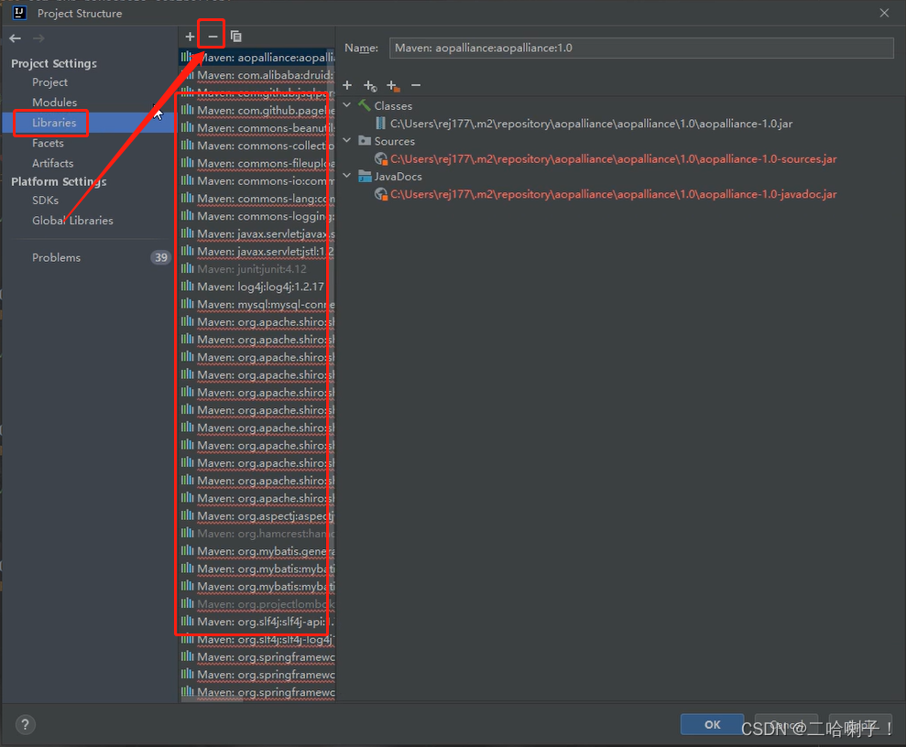Image resolution: width=906 pixels, height=747 pixels.
Task: Open the Artifacts settings page
Action: (x=52, y=163)
